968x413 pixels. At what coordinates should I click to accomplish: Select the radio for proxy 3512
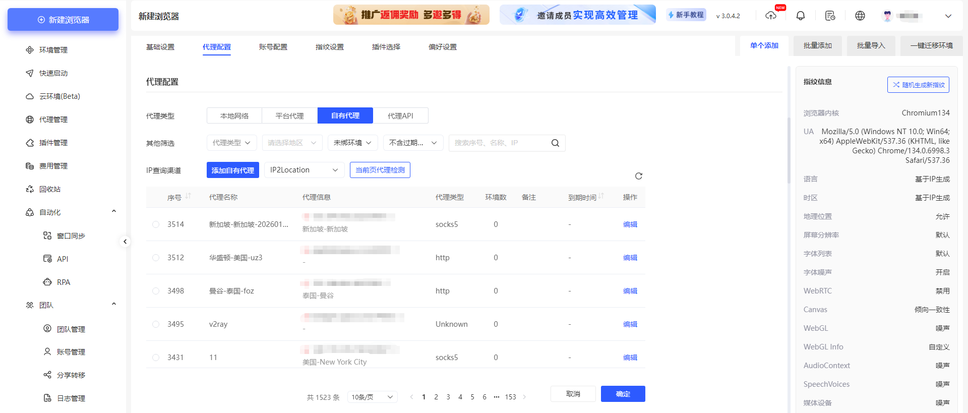[x=156, y=258]
